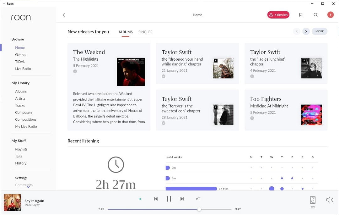Open History under My Stuff
Screen dimensions: 339x215
pos(21,163)
